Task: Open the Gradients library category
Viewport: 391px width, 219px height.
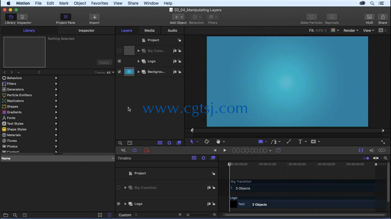Action: (x=29, y=112)
